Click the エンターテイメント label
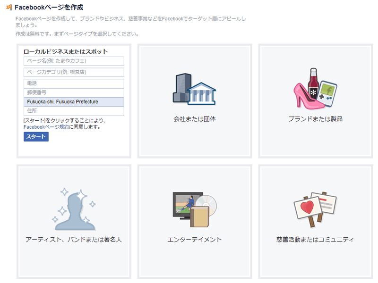The width and height of the screenshot is (378, 283). pyautogui.click(x=194, y=240)
